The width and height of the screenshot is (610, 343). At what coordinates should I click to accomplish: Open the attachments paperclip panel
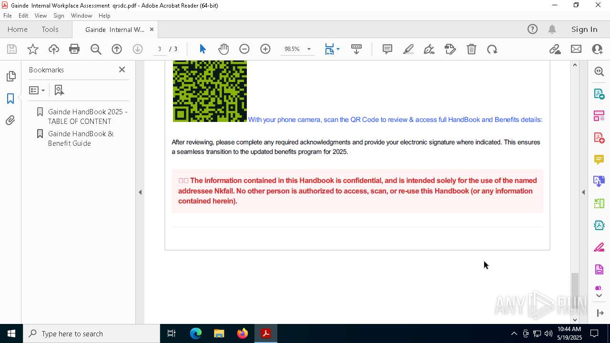[10, 121]
